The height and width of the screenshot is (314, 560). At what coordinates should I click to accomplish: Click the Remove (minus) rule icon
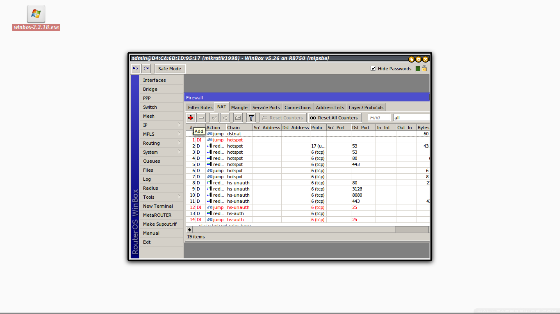click(x=201, y=118)
